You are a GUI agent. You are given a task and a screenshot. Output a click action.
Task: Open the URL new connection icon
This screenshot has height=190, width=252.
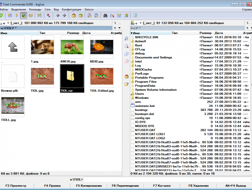coord(96,15)
